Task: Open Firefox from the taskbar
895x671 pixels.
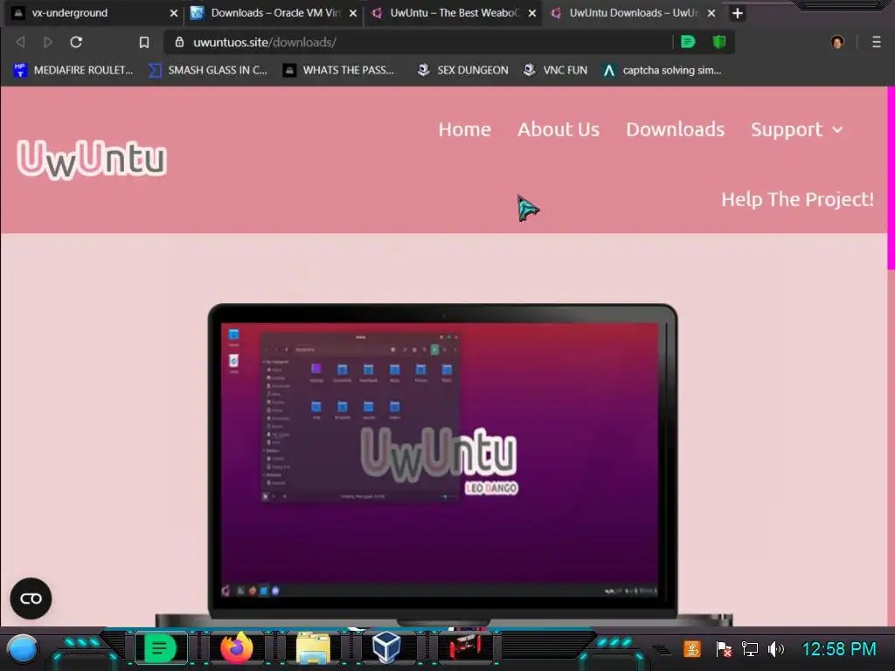Action: coord(236,648)
